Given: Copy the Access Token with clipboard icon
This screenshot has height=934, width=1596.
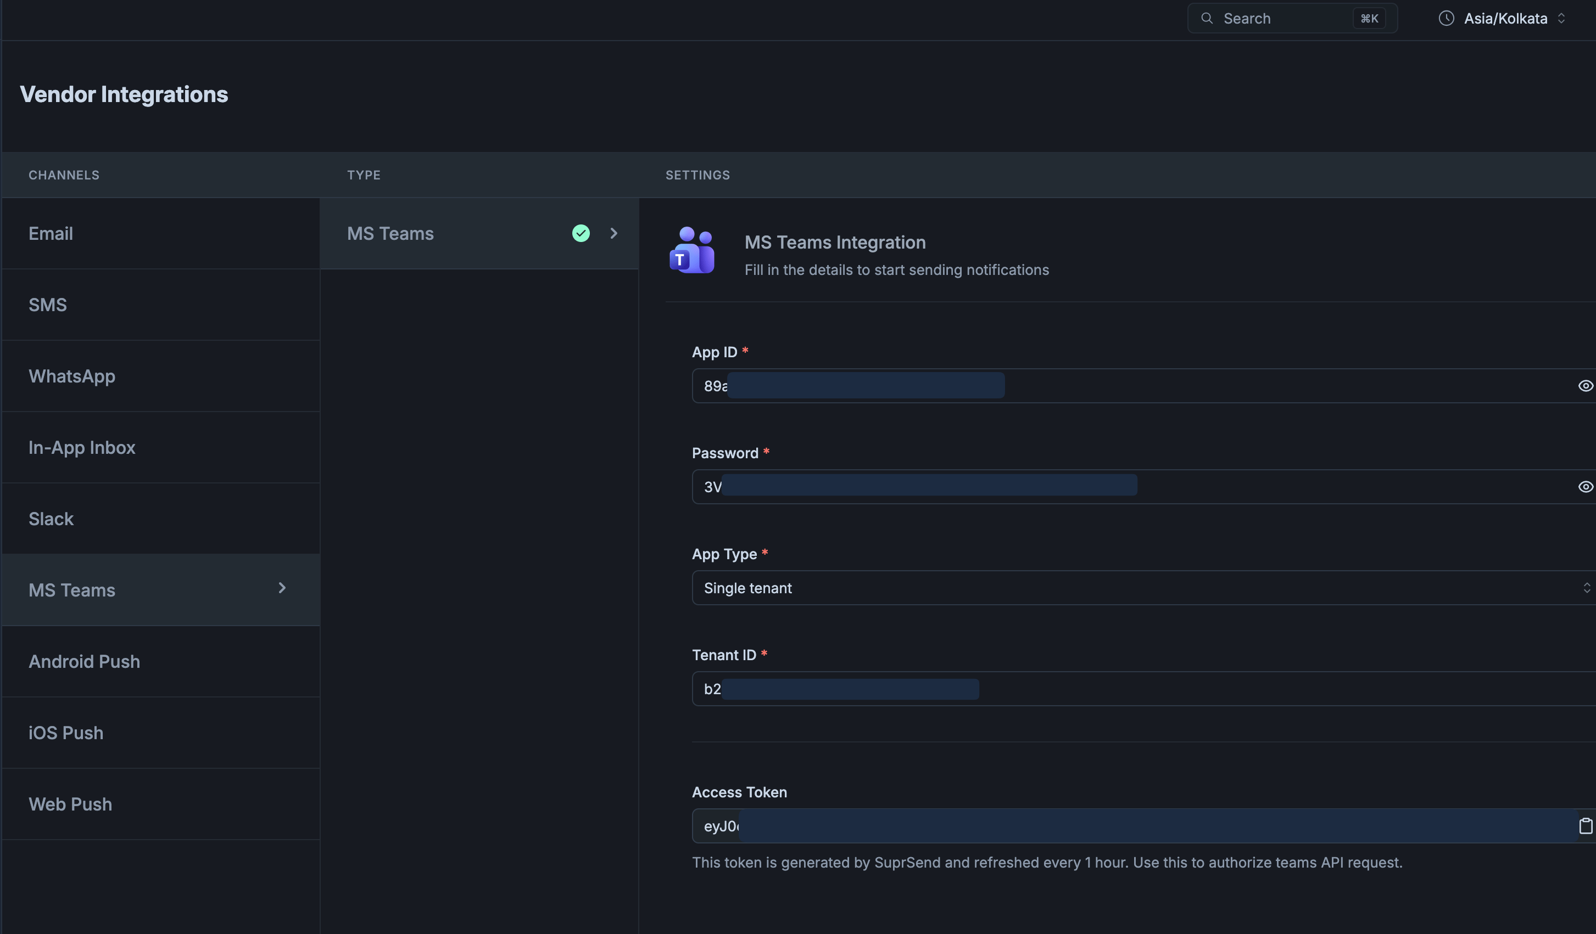Looking at the screenshot, I should coord(1585,826).
